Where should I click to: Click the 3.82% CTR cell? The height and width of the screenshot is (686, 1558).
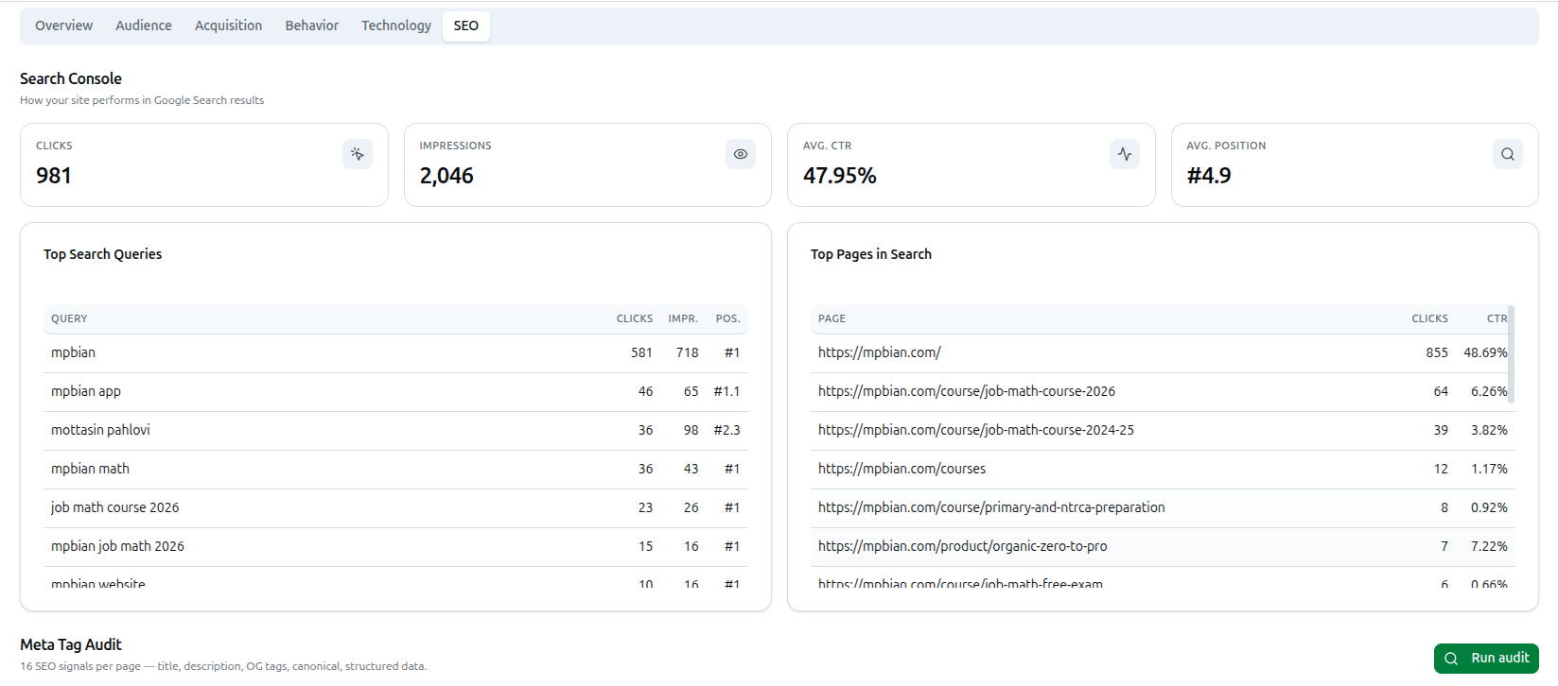point(1489,430)
